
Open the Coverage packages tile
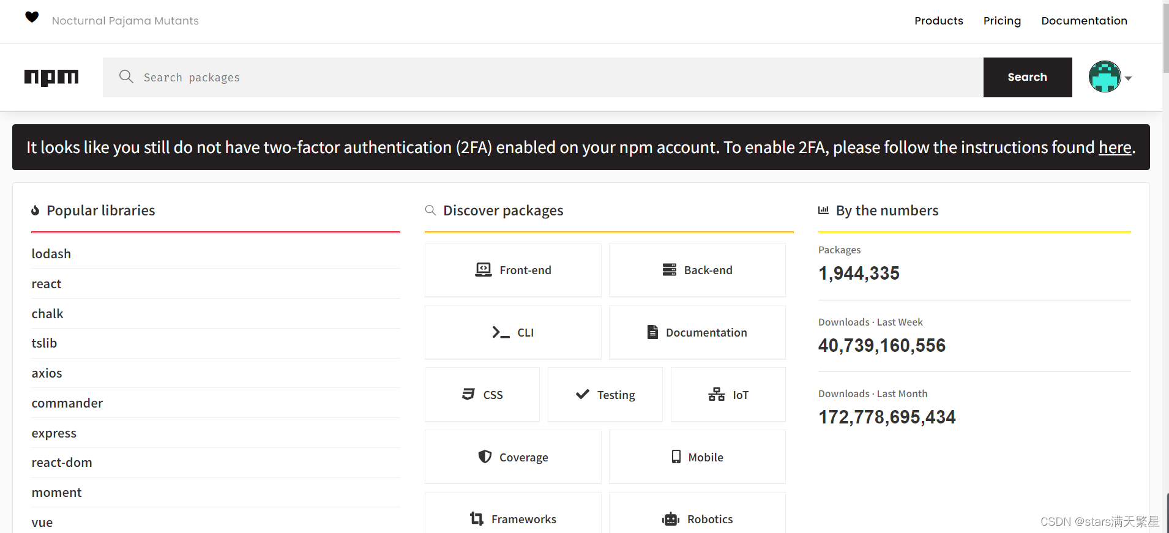[x=513, y=457]
